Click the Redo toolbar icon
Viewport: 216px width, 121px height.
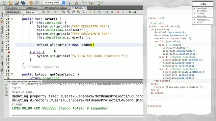[37, 3]
